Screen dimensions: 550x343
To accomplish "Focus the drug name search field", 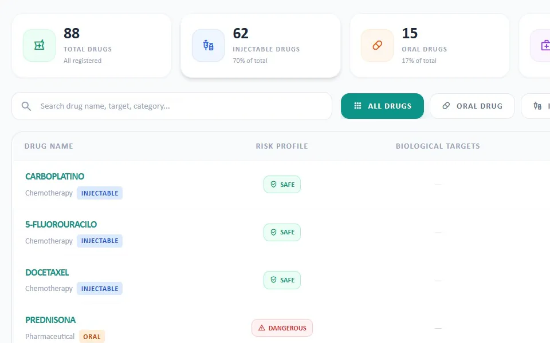I will click(x=172, y=106).
